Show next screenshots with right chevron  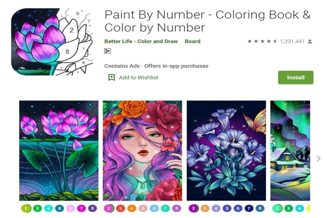318,159
